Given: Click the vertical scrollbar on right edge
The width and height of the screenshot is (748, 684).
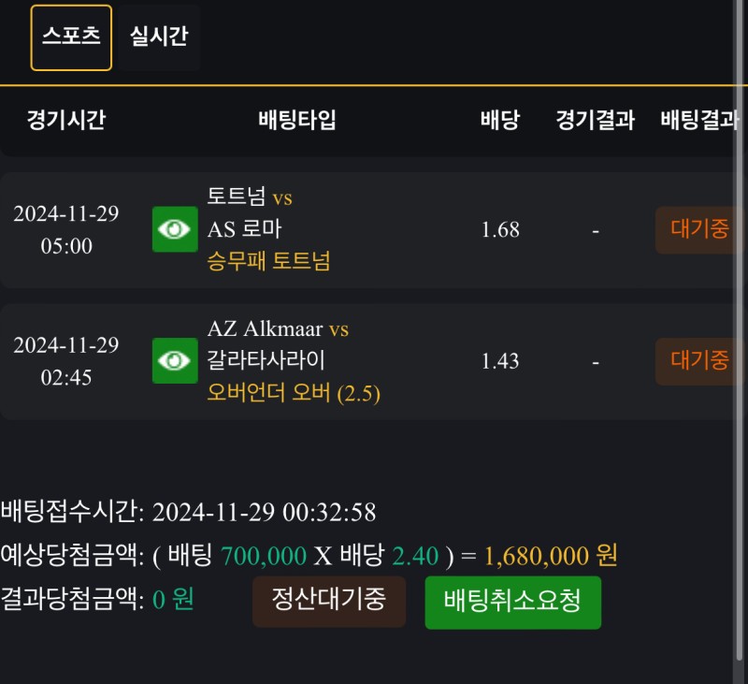Looking at the screenshot, I should coord(738,374).
